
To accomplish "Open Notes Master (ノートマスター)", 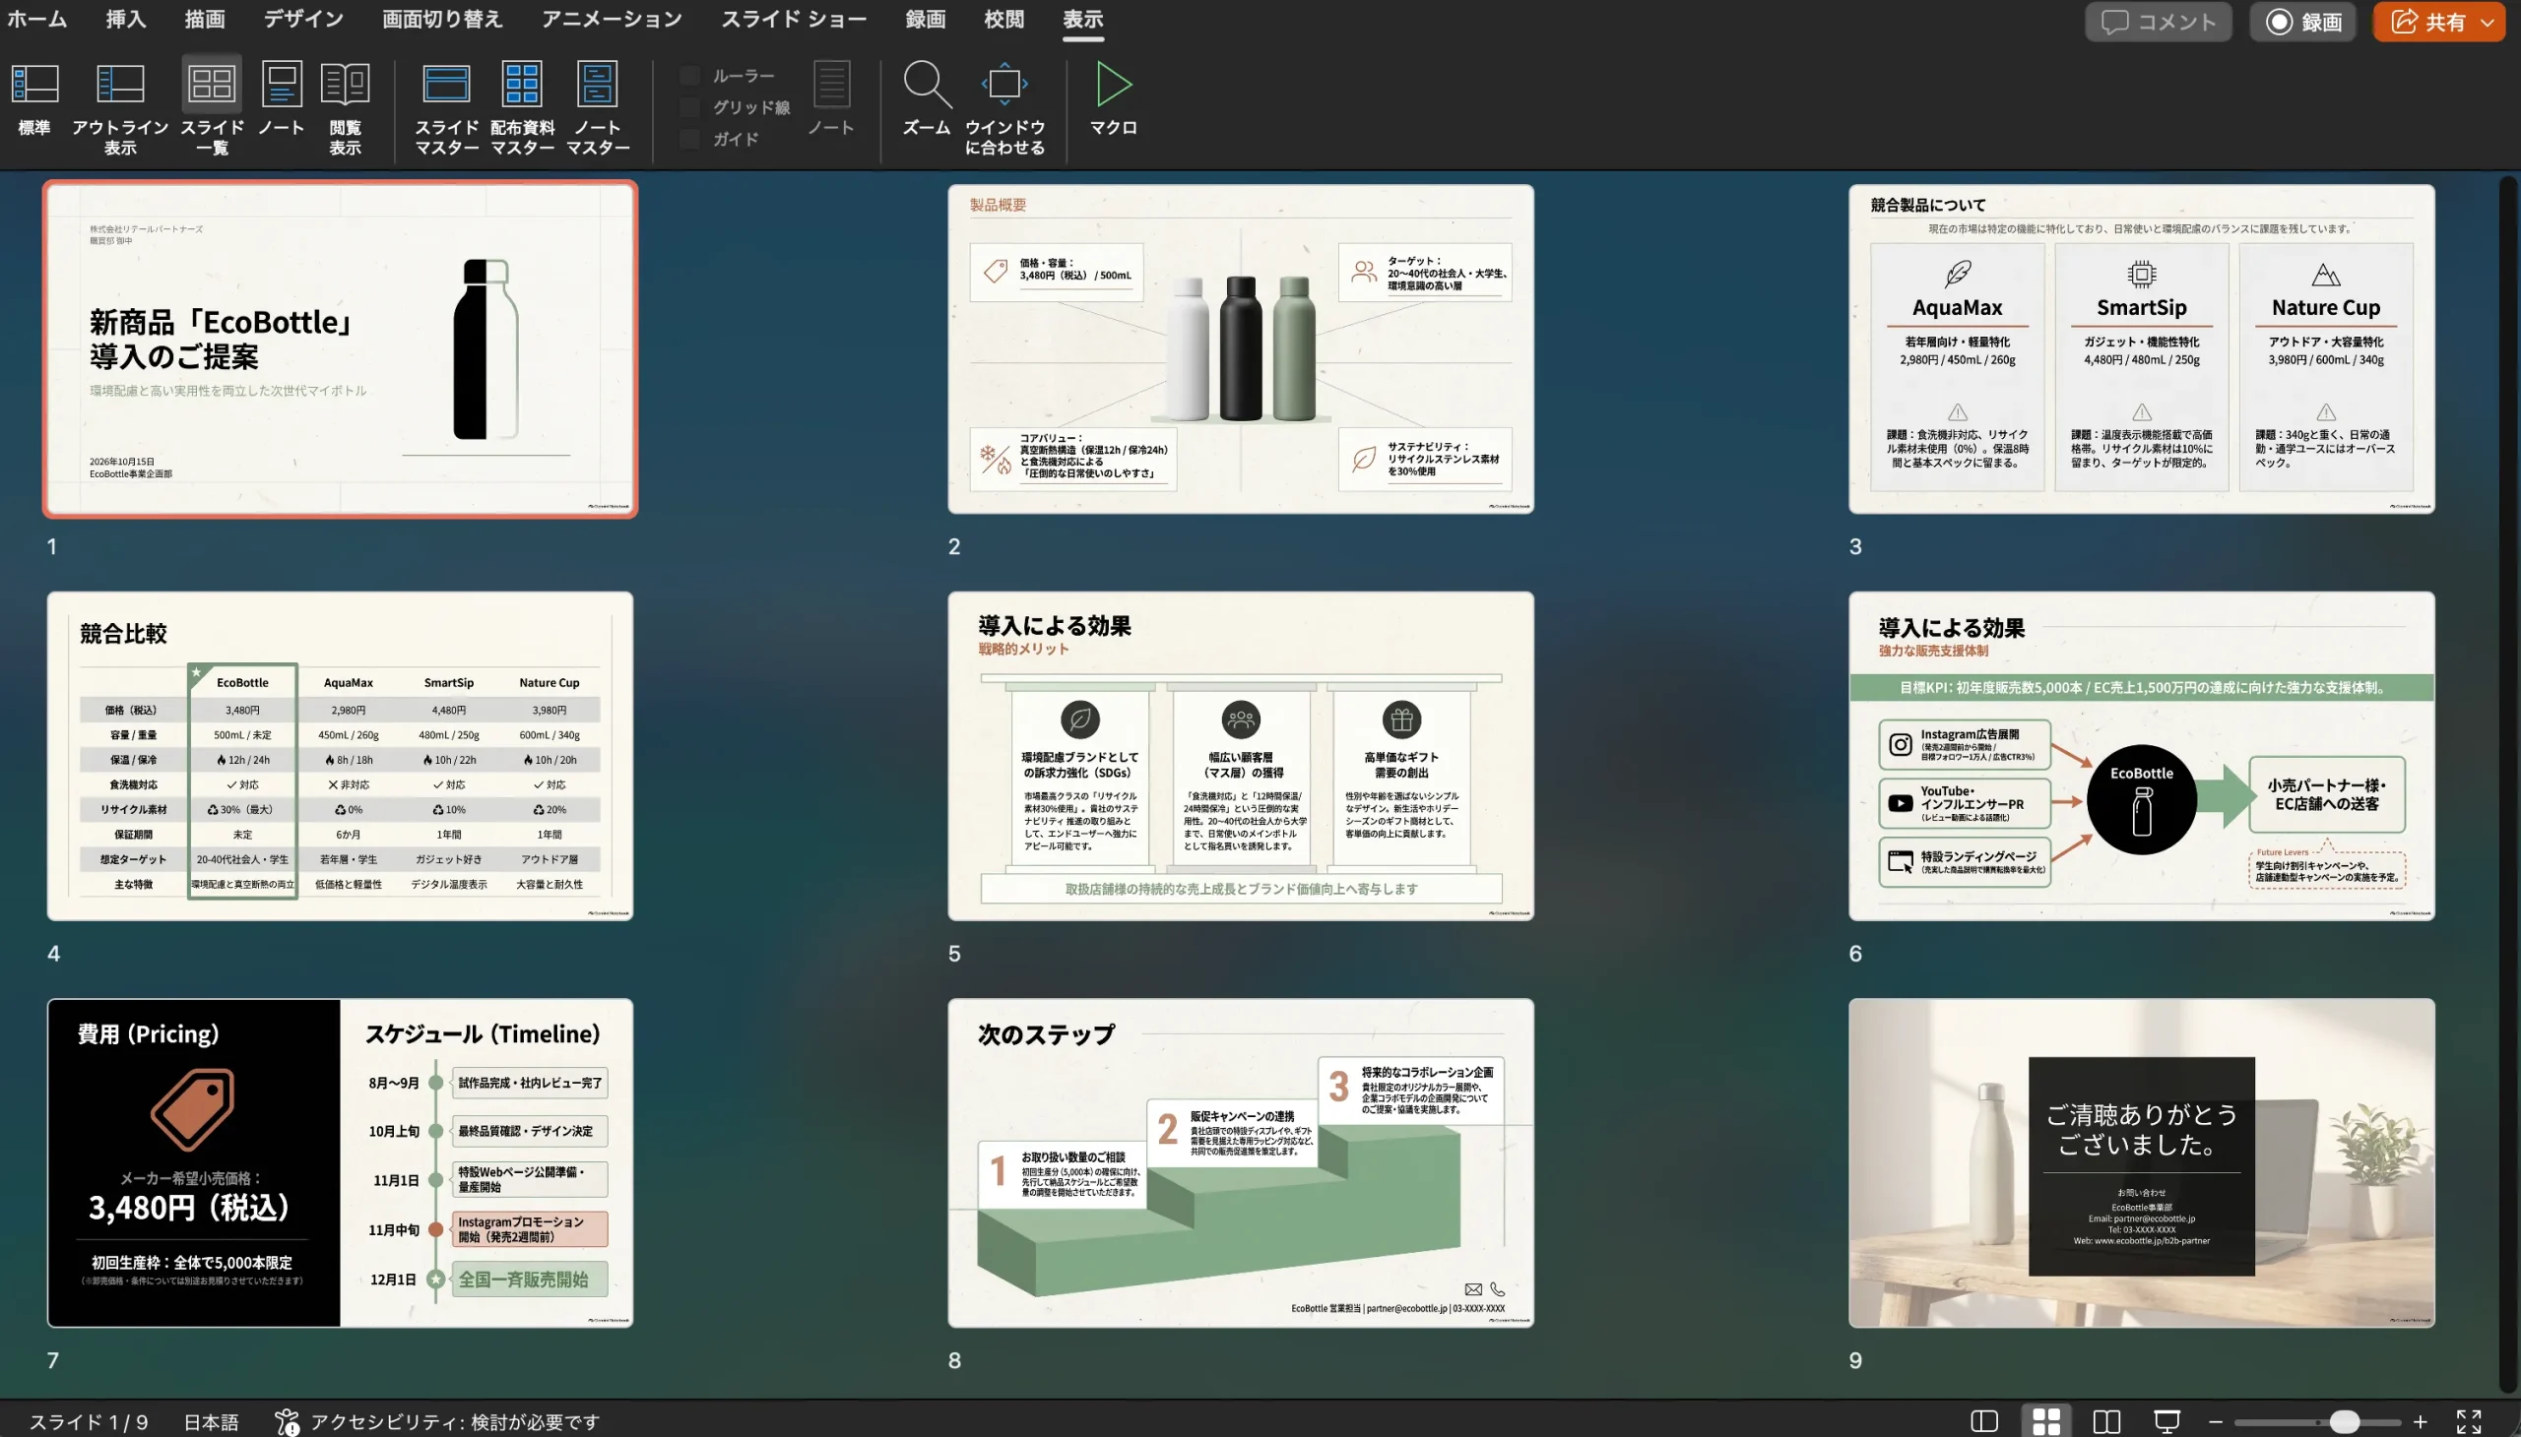I will (598, 106).
